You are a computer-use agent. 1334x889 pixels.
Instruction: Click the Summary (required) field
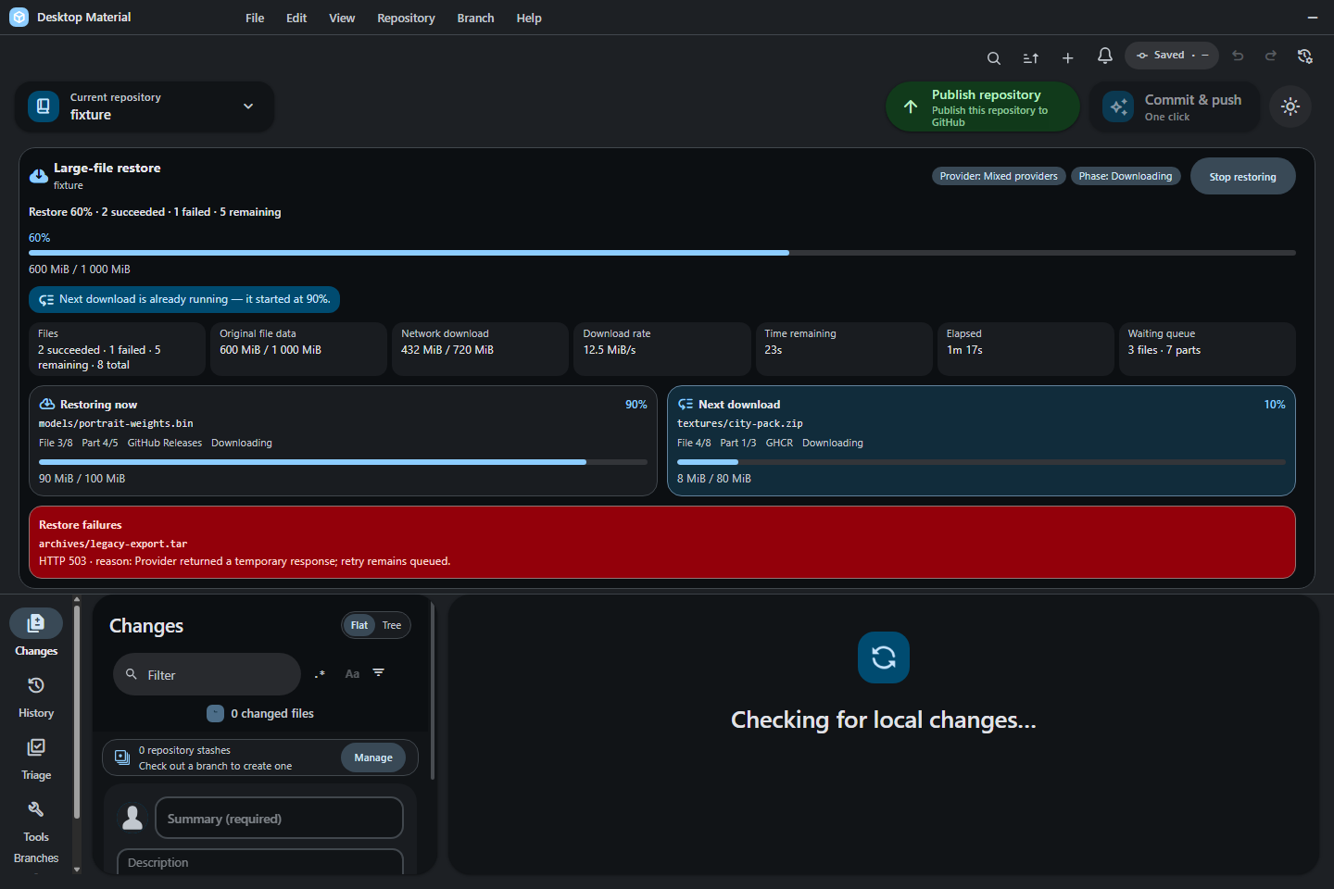point(279,818)
